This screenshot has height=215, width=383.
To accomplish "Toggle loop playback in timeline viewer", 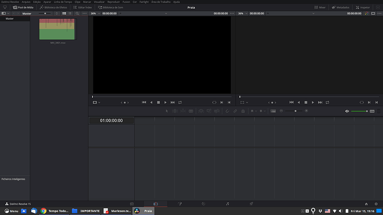I will (x=327, y=103).
